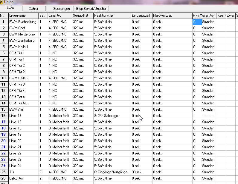Click the Kein A cell for BWM Buchhaltung
This screenshot has width=238, height=184.
(222, 22)
